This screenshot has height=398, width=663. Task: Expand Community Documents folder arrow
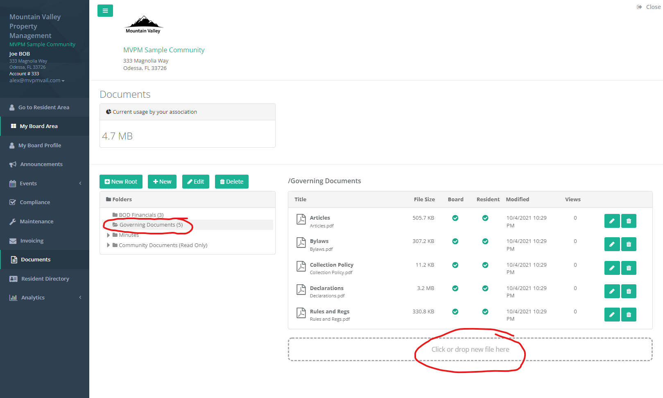pyautogui.click(x=108, y=245)
